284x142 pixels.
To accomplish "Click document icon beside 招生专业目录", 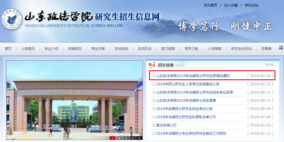I will [x=153, y=92].
